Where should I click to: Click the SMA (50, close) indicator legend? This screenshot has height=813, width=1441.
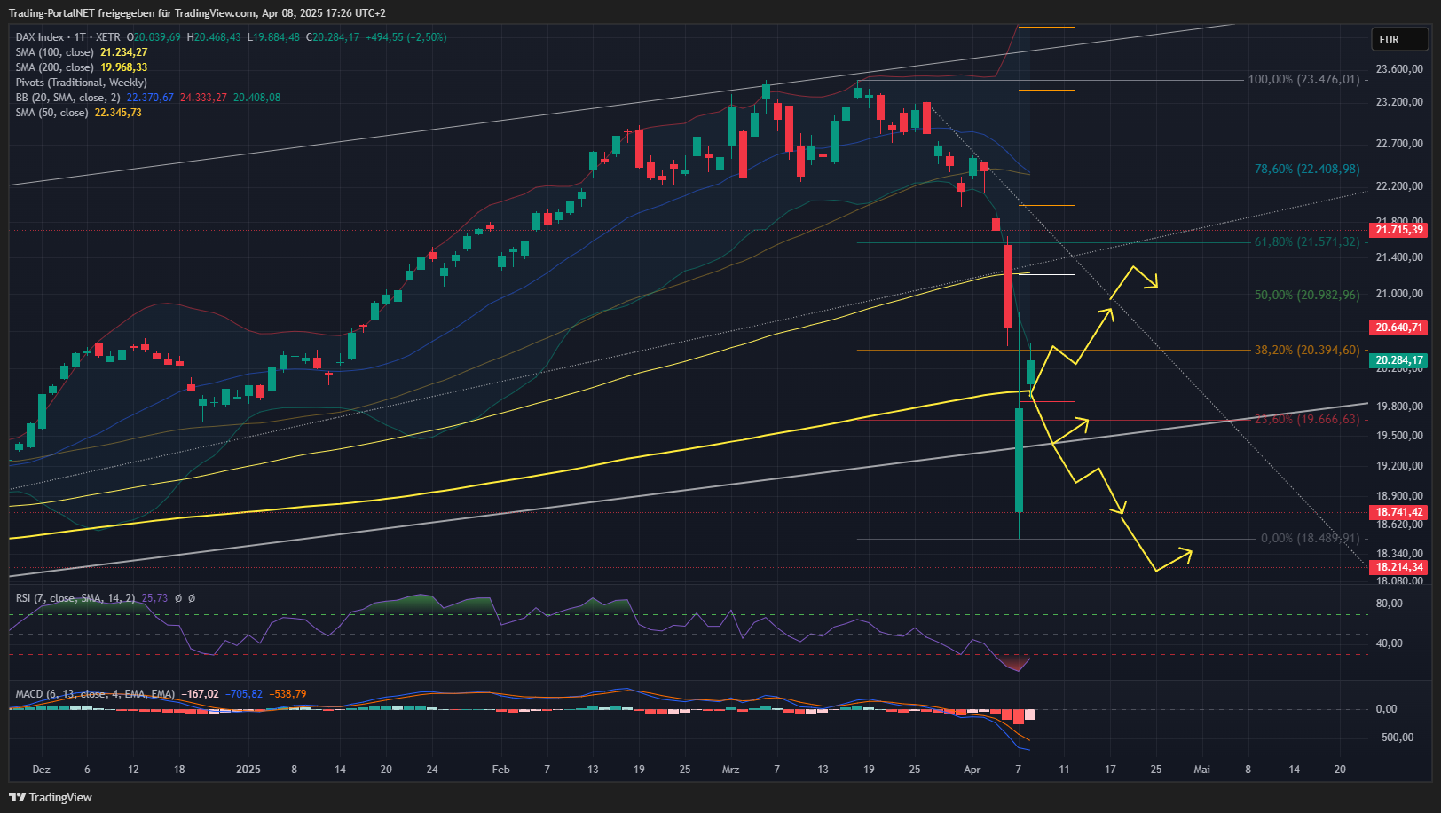(51, 113)
